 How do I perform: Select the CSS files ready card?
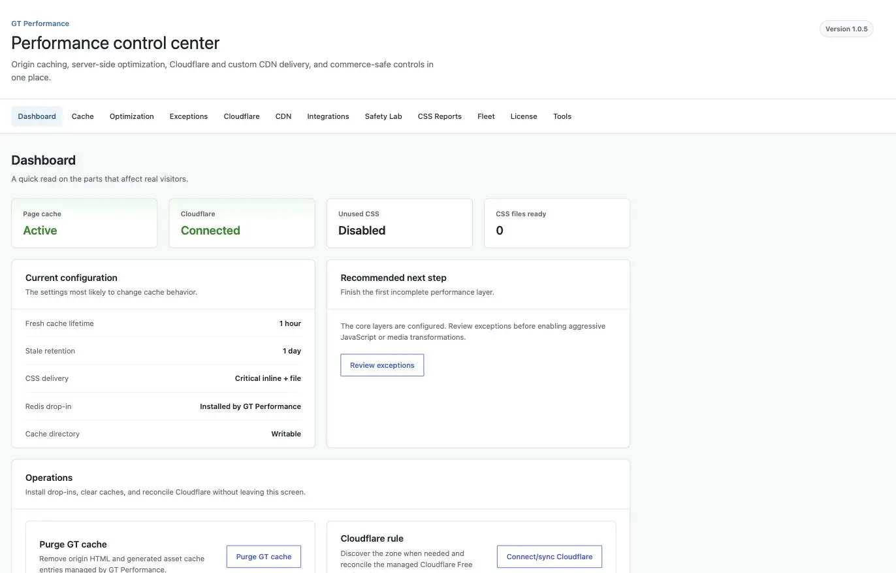click(x=557, y=223)
